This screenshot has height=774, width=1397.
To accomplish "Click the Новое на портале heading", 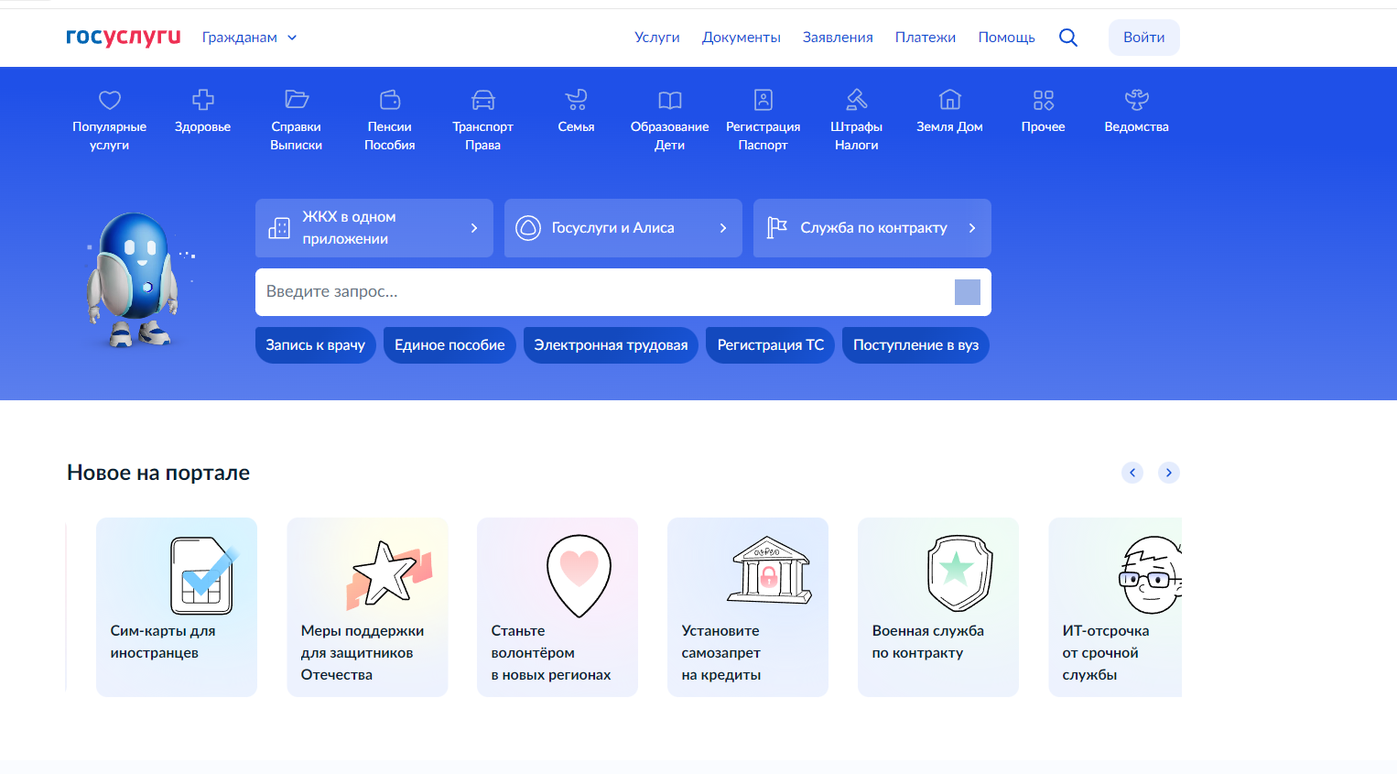I will pyautogui.click(x=158, y=473).
